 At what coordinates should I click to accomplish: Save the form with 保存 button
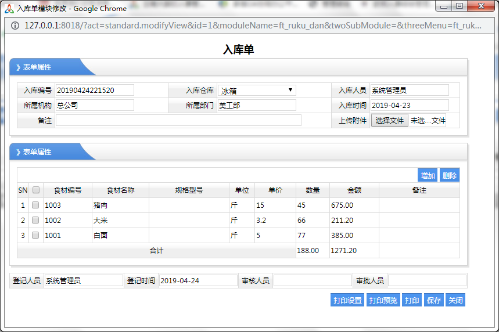(433, 300)
